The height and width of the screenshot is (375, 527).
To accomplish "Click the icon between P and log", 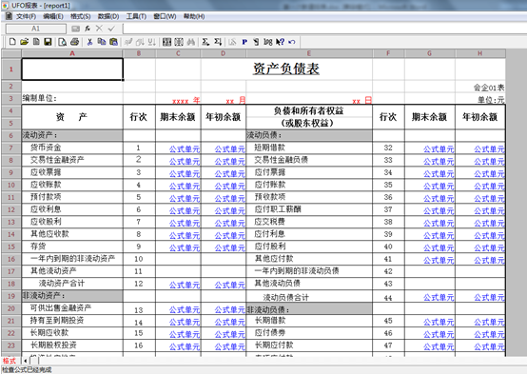I will tap(256, 42).
